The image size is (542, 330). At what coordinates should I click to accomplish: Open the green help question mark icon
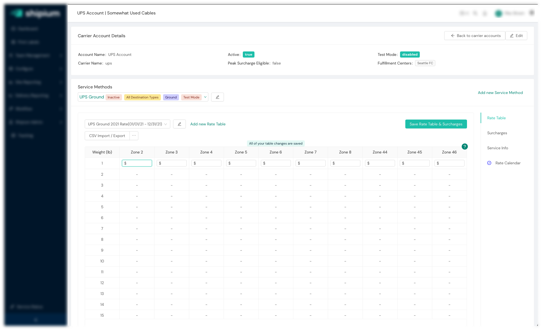[x=464, y=147]
